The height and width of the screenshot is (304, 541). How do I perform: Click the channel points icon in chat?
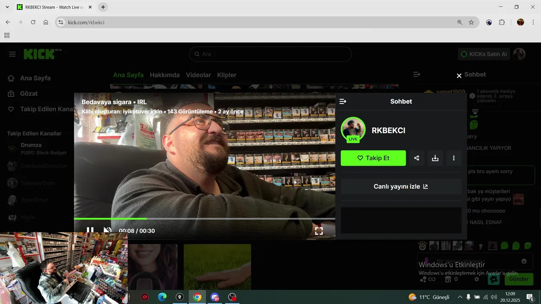pos(423,279)
